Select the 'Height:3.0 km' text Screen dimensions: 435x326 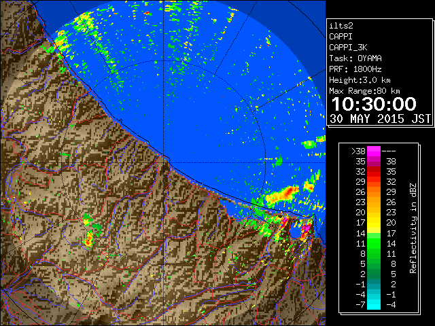(x=360, y=80)
